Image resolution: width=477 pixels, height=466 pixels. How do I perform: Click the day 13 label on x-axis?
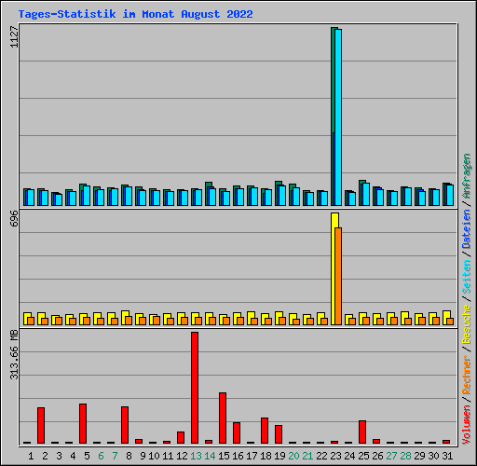pyautogui.click(x=196, y=456)
